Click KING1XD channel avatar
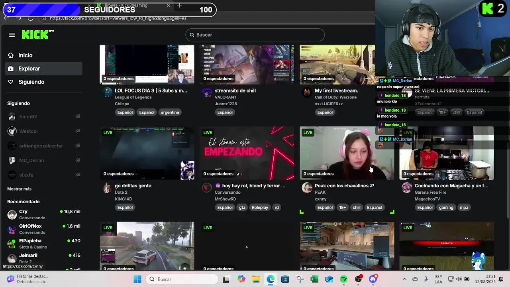 [x=107, y=188]
